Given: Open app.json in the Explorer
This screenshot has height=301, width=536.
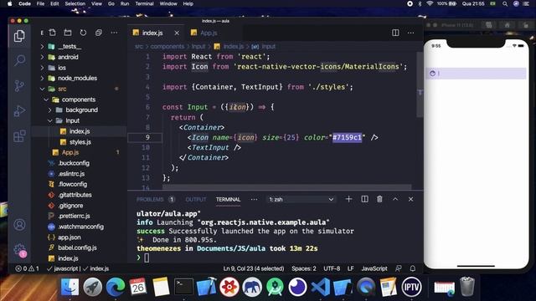Looking at the screenshot, I should coord(69,237).
